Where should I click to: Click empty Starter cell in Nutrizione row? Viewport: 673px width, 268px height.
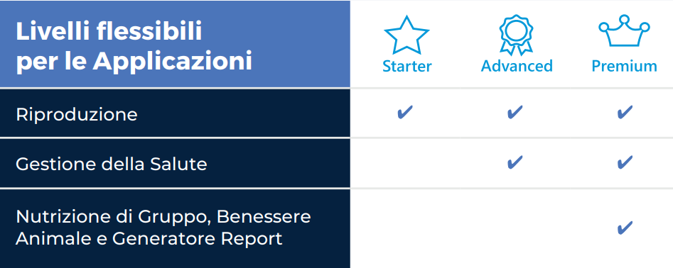pos(405,228)
